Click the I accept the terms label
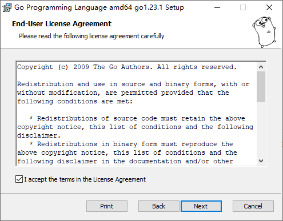283x221 pixels. [85, 179]
